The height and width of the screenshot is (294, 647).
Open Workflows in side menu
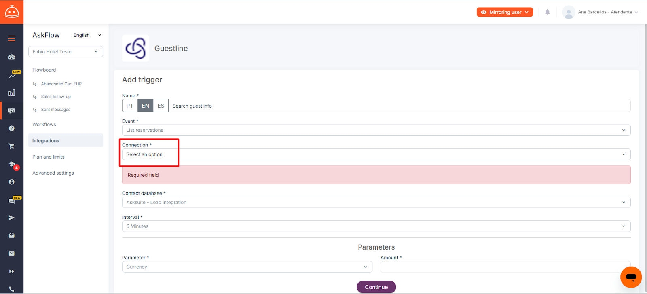(x=44, y=125)
